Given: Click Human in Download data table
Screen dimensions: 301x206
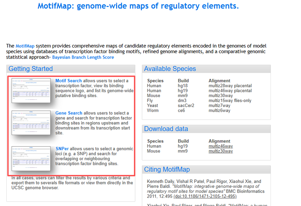Looking at the screenshot, I should (154, 146).
